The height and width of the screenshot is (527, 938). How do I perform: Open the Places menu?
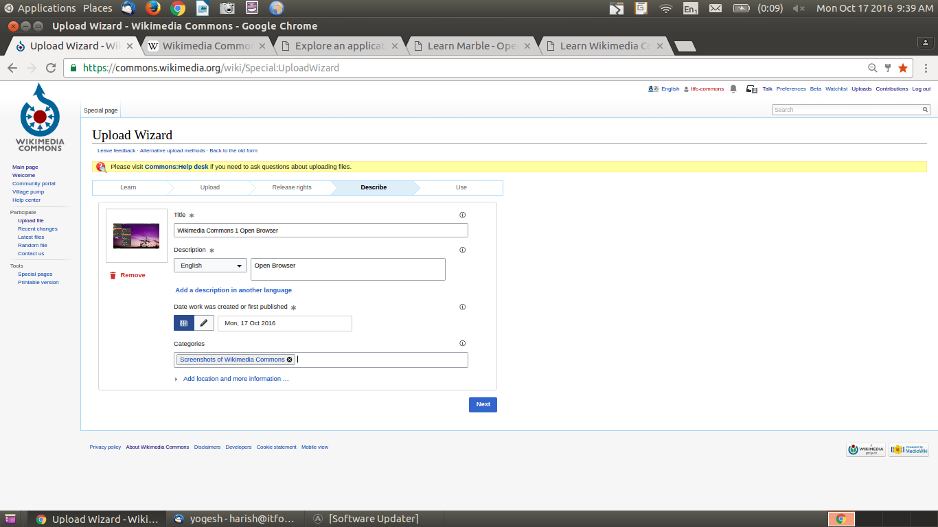[98, 8]
